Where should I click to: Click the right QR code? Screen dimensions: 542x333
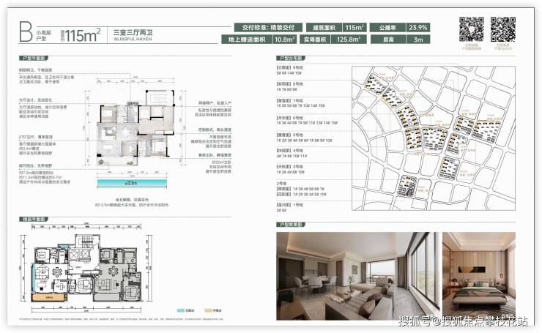pos(503,29)
